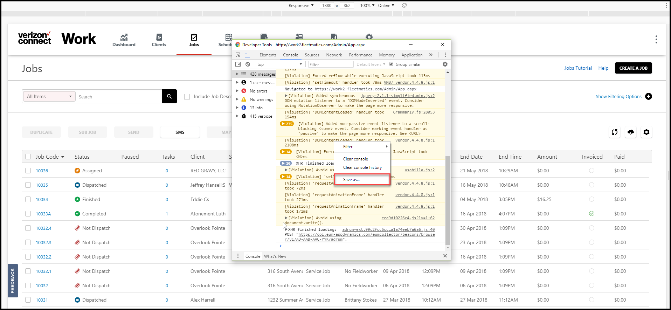This screenshot has width=671, height=310.
Task: Toggle Include Job Description checkbox
Action: 187,96
